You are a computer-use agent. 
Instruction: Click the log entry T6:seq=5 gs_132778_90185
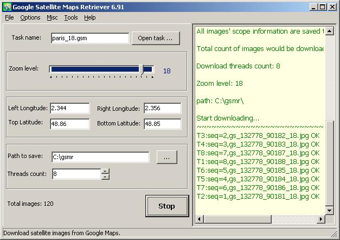coord(258,170)
